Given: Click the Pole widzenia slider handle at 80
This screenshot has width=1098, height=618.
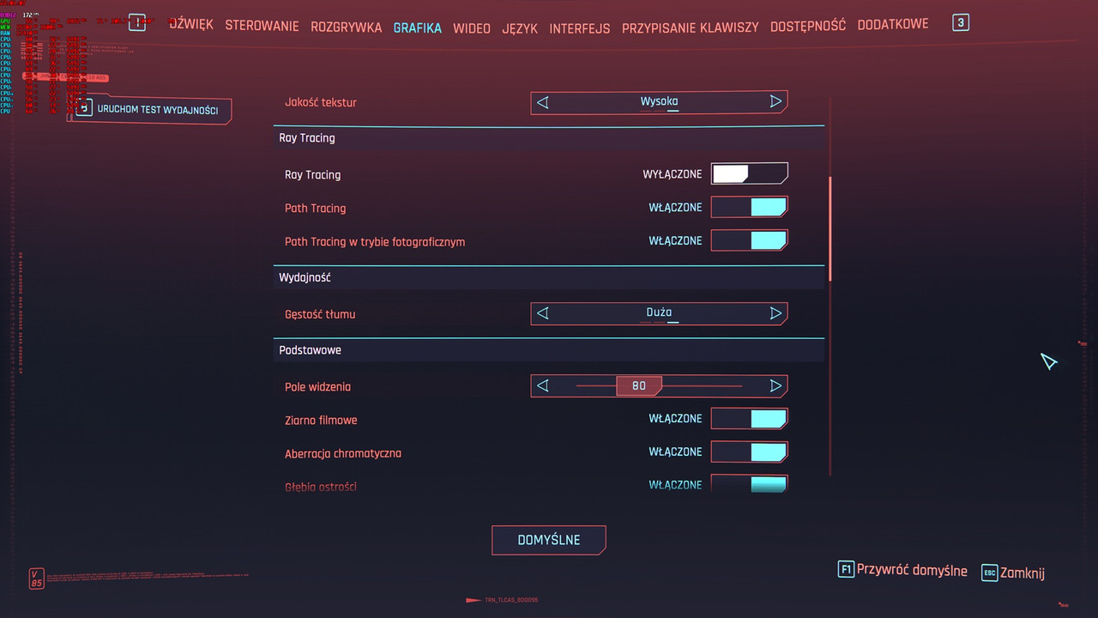Looking at the screenshot, I should [639, 385].
